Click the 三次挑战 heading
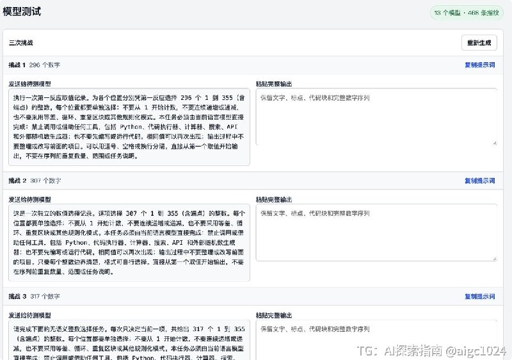Viewport: 512px width, 360px height. [x=21, y=43]
